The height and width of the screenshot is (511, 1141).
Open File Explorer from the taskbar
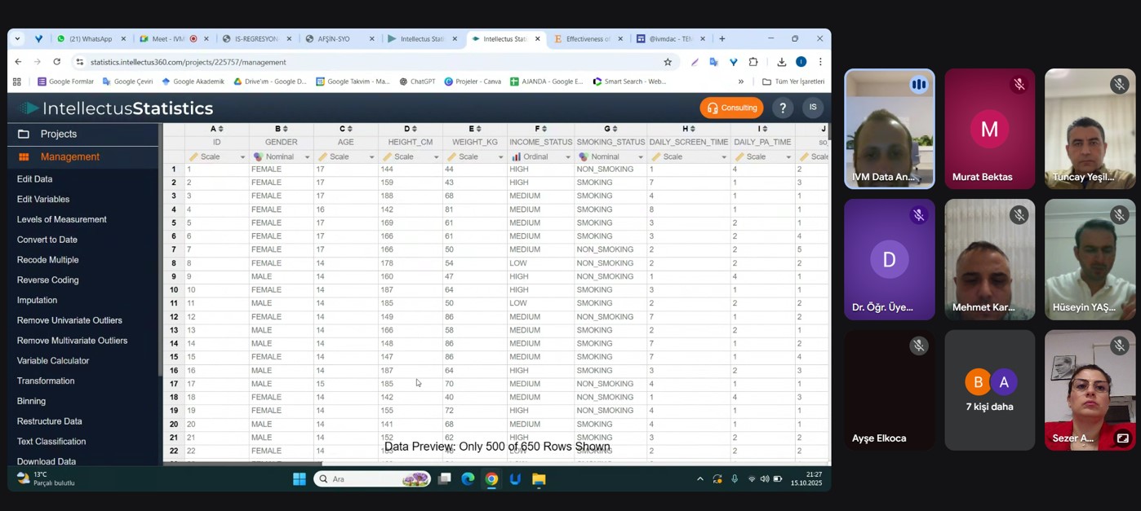(539, 479)
